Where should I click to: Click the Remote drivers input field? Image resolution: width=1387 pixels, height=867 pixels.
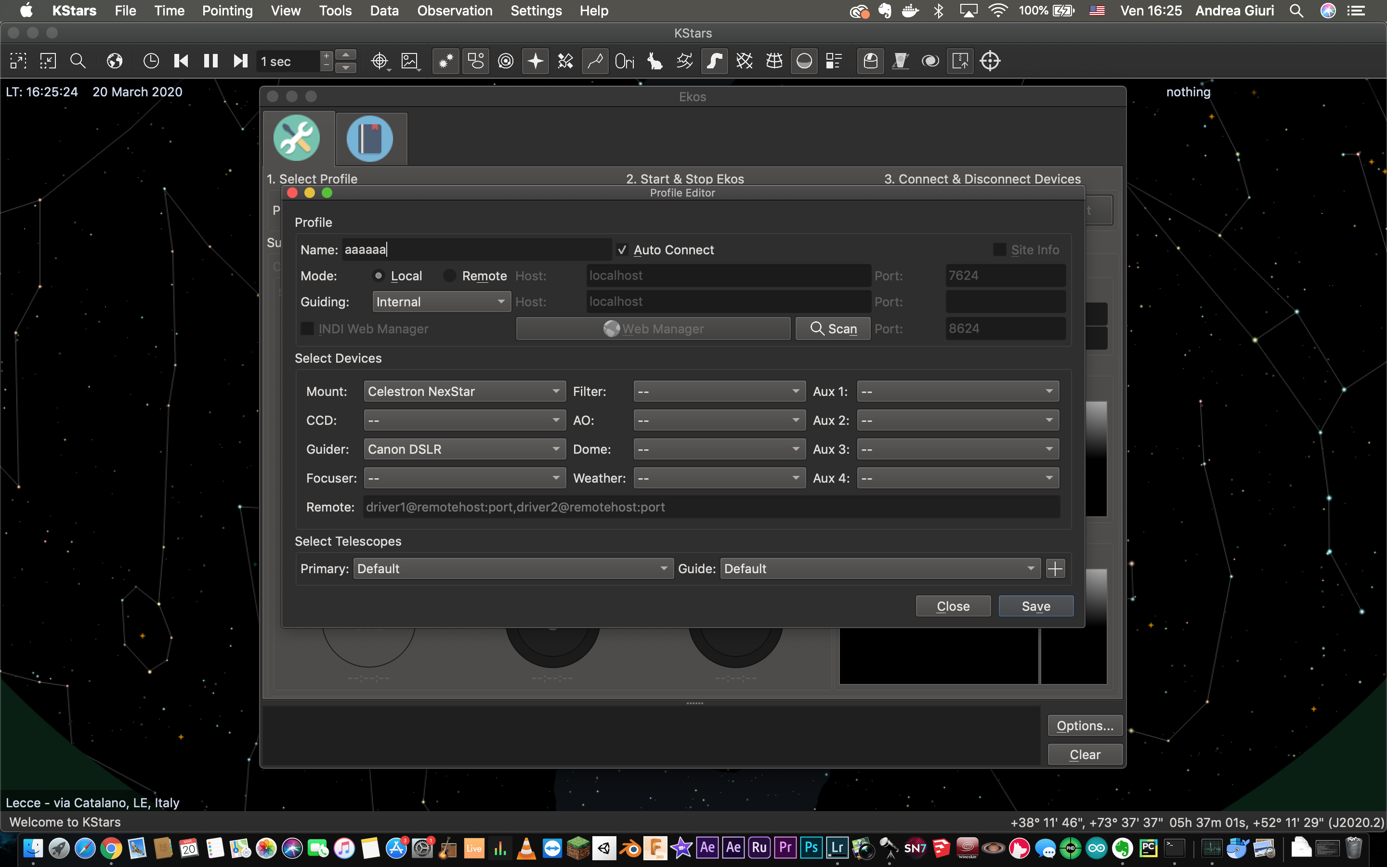tap(711, 507)
